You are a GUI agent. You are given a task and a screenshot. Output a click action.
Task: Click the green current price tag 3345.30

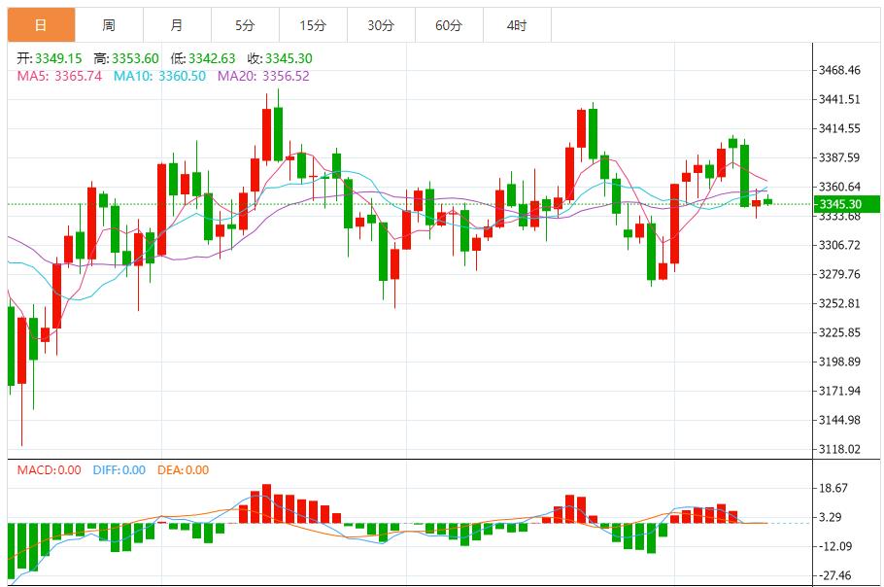(847, 204)
